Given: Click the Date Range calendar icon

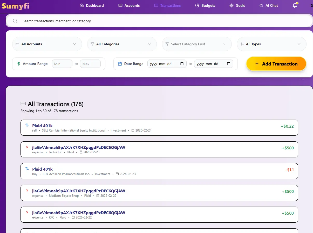Looking at the screenshot, I should click(x=120, y=64).
